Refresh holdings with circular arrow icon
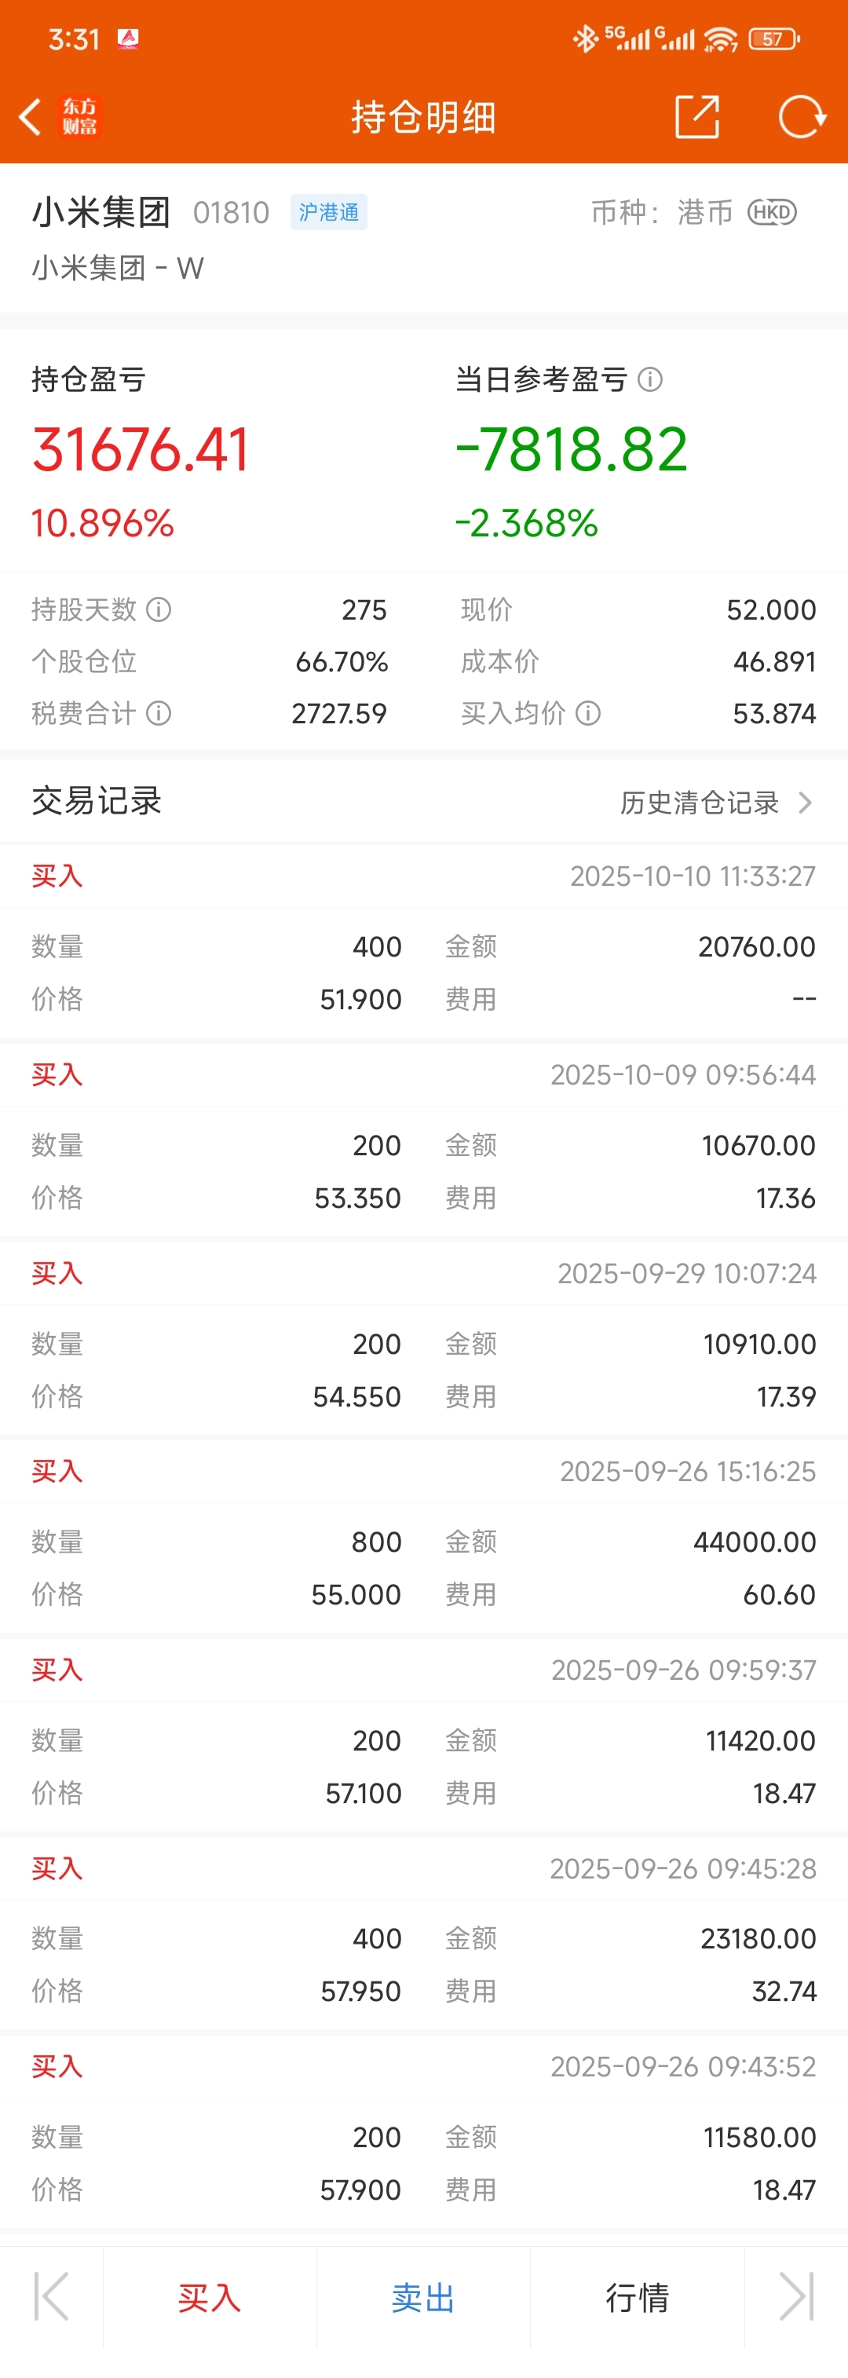This screenshot has height=2378, width=848. 801,117
